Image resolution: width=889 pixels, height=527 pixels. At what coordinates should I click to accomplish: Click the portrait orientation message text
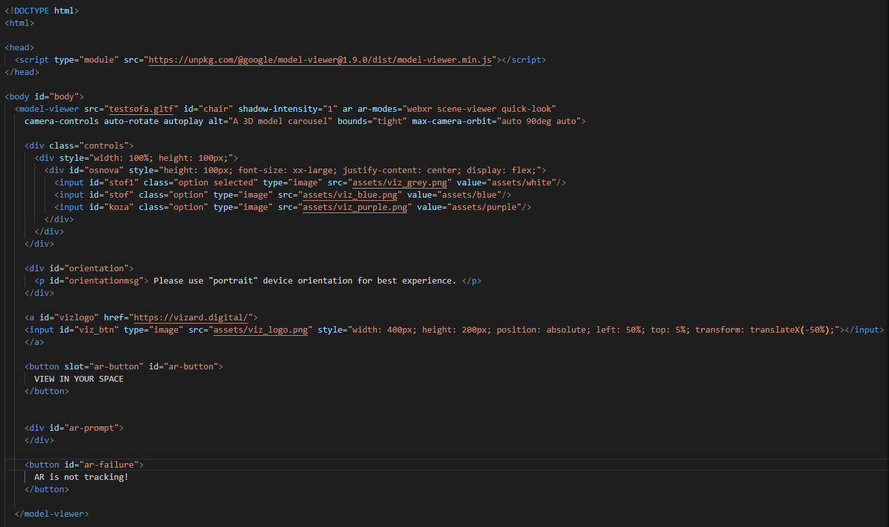[x=305, y=280]
